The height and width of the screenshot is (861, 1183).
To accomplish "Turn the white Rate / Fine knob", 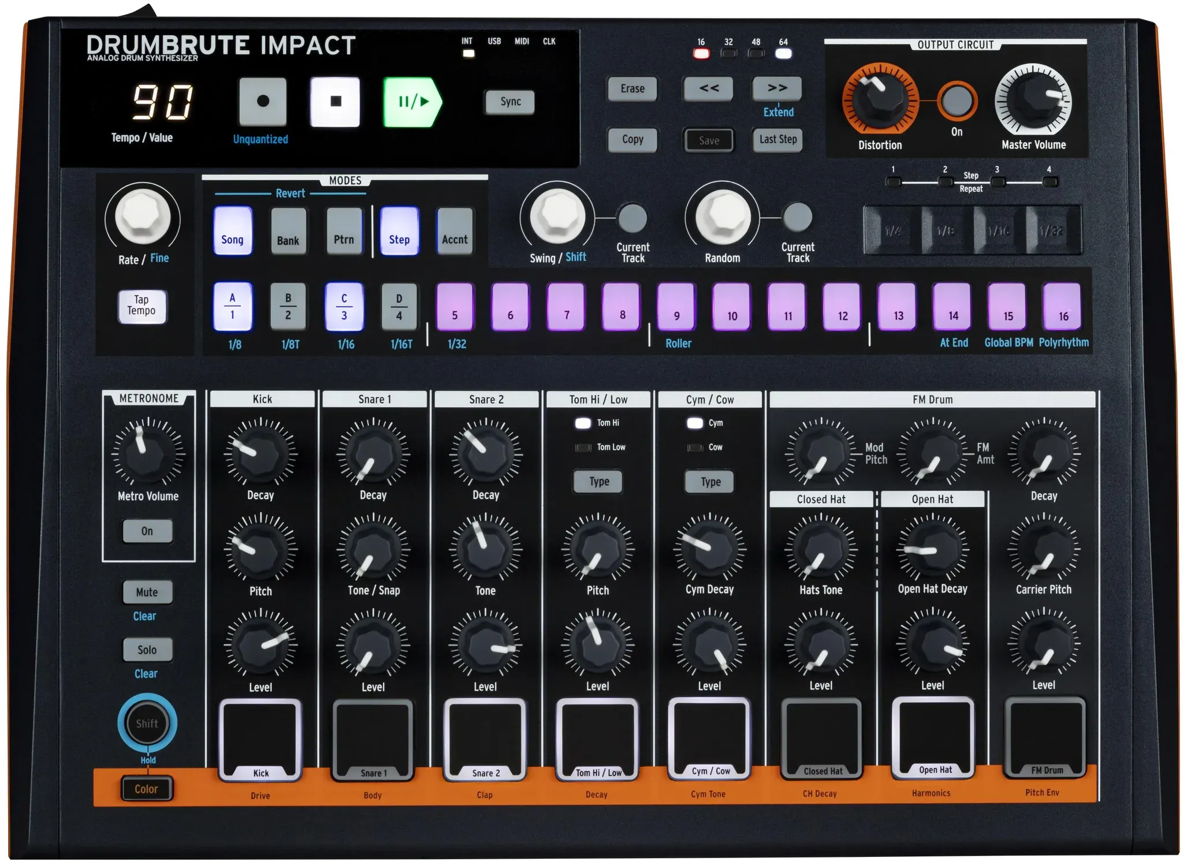I will (143, 217).
